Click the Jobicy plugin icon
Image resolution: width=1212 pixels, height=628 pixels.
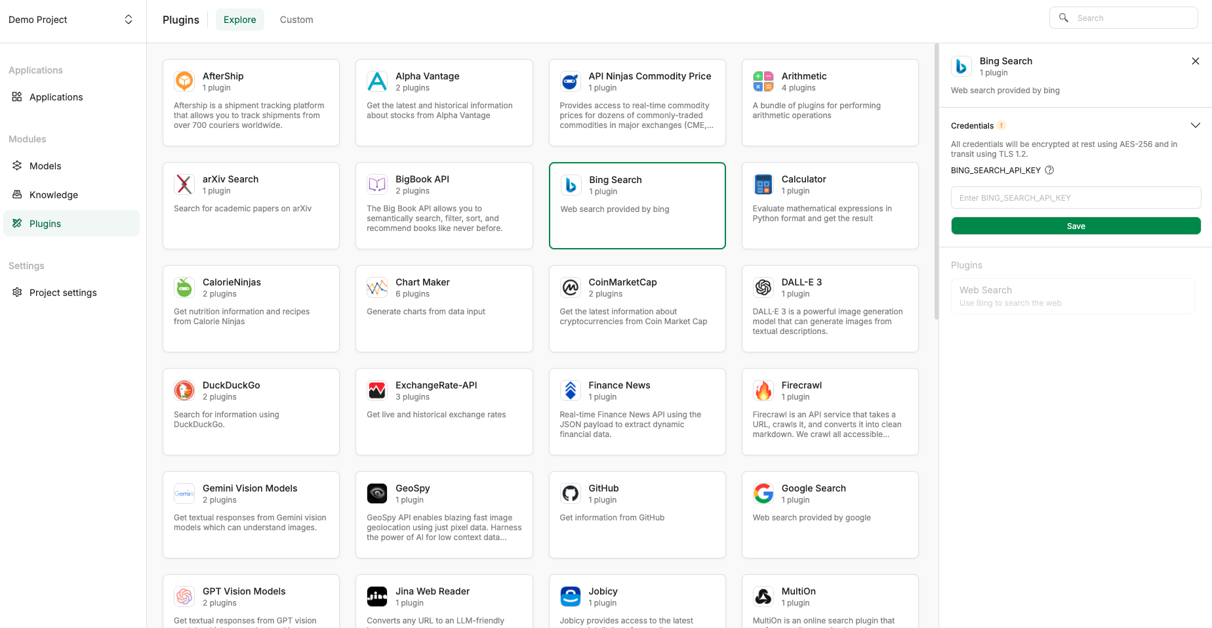click(x=570, y=597)
